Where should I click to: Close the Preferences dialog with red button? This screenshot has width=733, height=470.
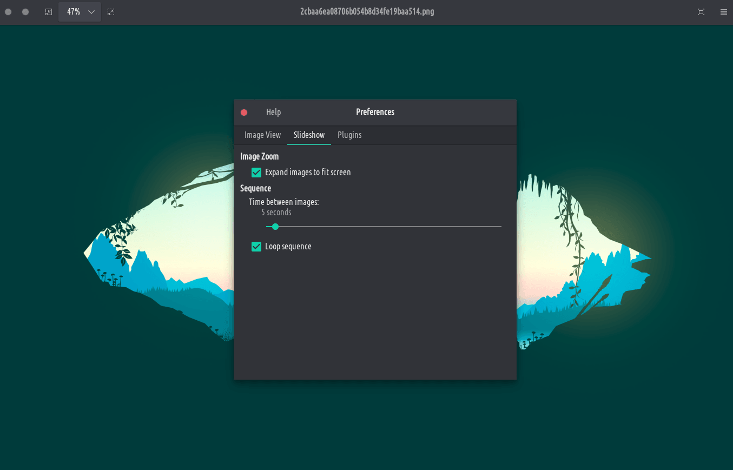coord(244,112)
